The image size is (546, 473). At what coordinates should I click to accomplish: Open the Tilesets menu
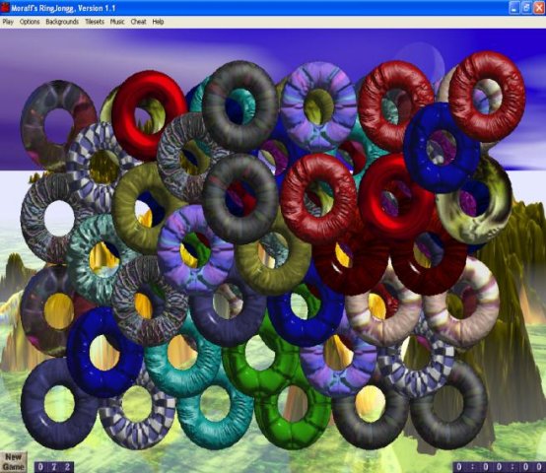(x=95, y=22)
